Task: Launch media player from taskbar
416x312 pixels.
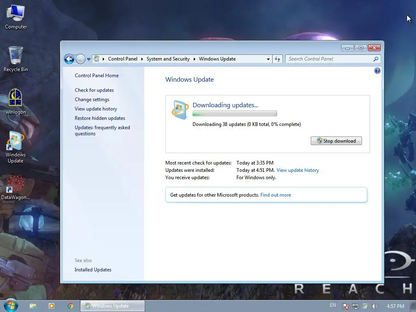Action: [52, 306]
